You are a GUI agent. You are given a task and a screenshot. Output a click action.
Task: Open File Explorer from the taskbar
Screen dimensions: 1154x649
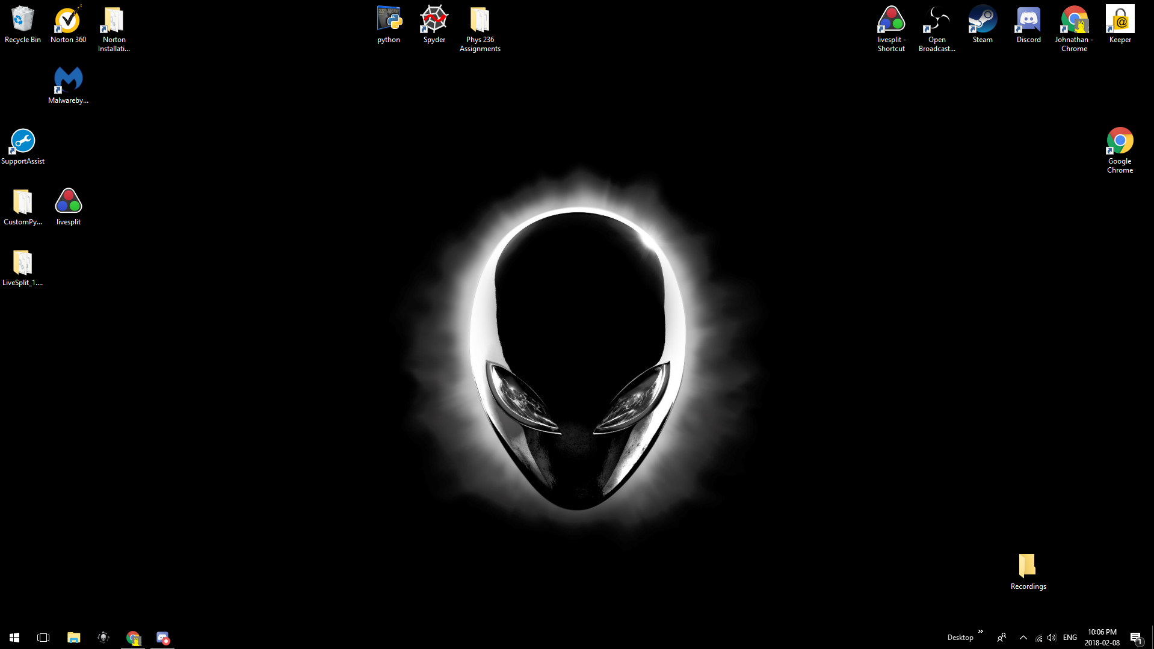(73, 638)
